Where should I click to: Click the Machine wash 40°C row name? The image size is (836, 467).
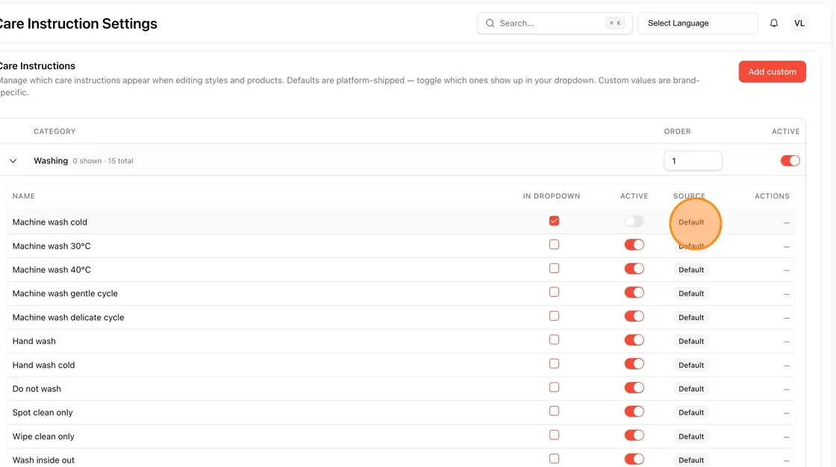pyautogui.click(x=52, y=270)
